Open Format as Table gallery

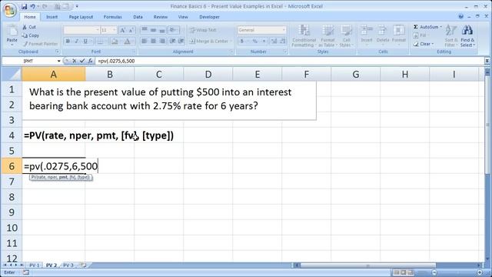point(327,36)
